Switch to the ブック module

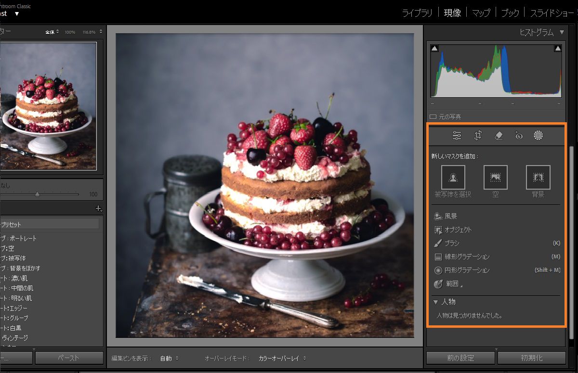pyautogui.click(x=510, y=13)
